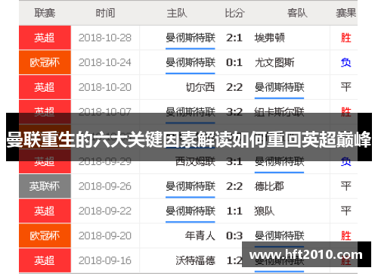Image resolution: width=378 pixels, height=274 pixels.
Task: Click the date 2018-09-26
Action: click(105, 186)
